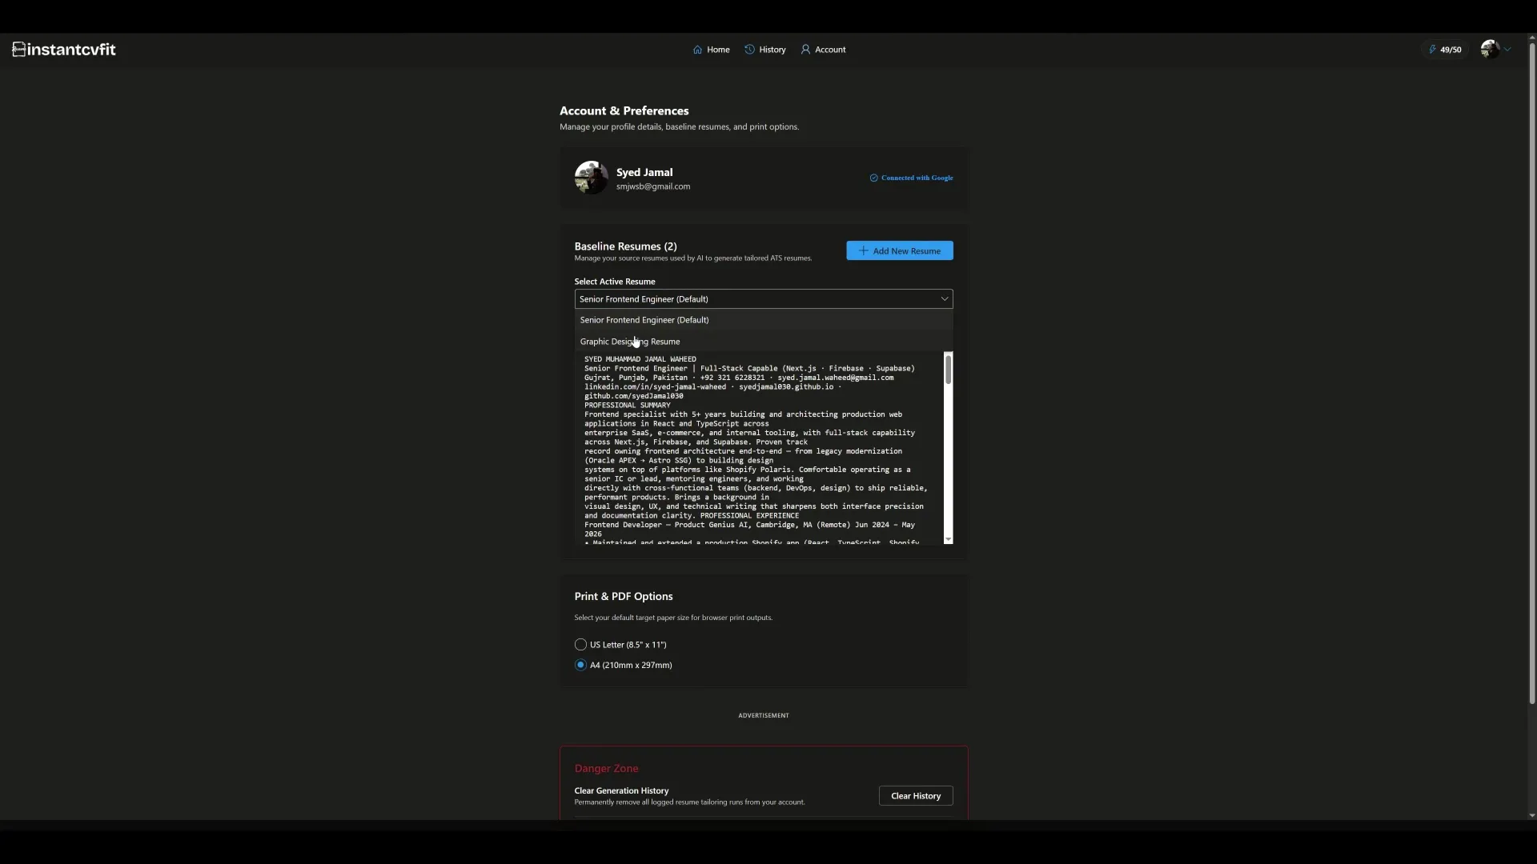Viewport: 1537px width, 864px height.
Task: Open the History navigation item
Action: tap(765, 50)
